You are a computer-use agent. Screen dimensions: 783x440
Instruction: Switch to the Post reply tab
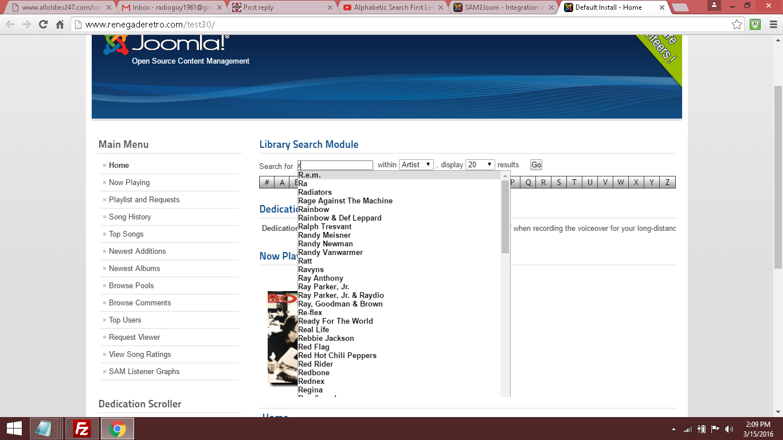tap(282, 7)
